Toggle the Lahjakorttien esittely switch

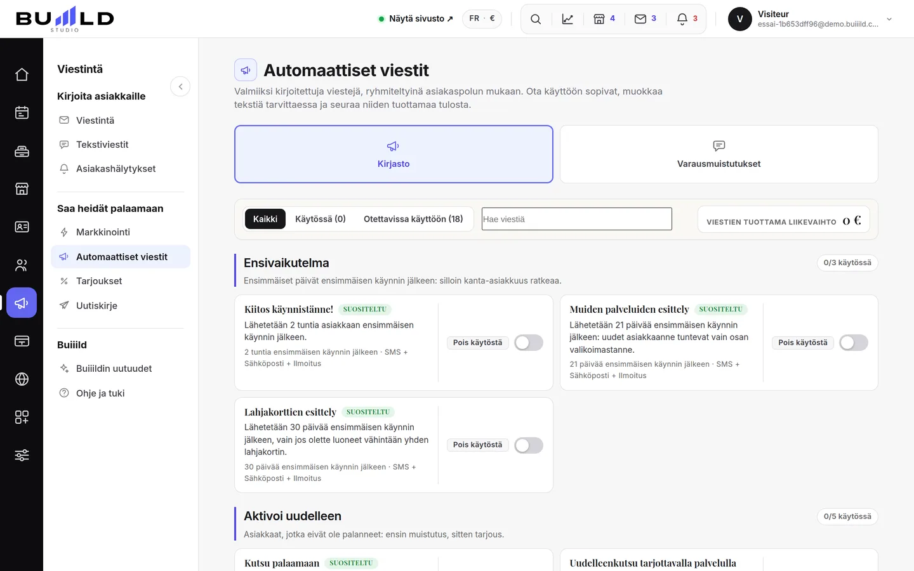tap(529, 445)
